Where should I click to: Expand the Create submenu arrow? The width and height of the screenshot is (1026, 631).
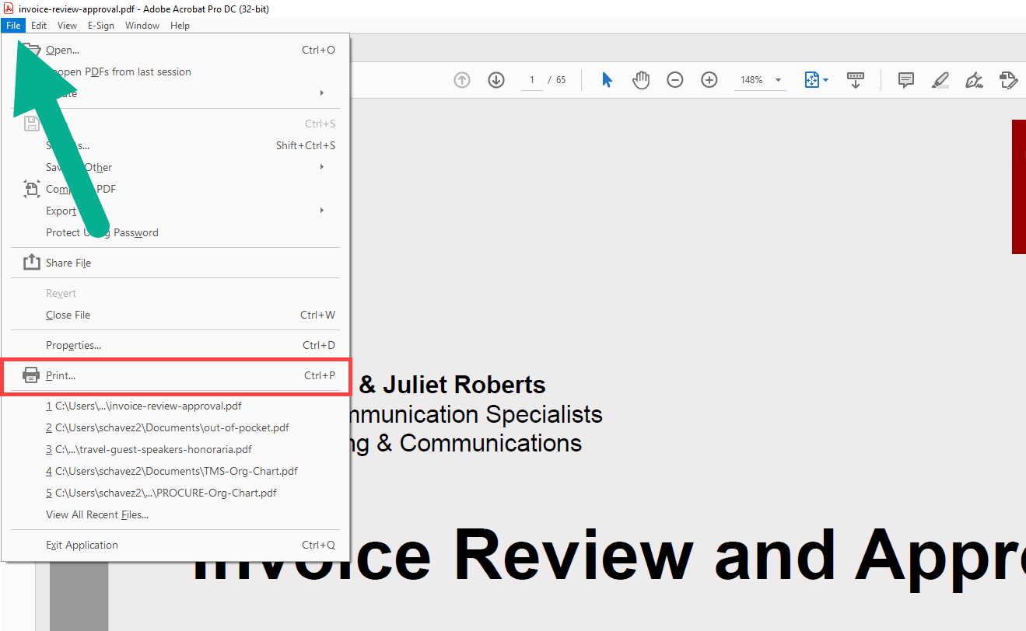click(322, 93)
